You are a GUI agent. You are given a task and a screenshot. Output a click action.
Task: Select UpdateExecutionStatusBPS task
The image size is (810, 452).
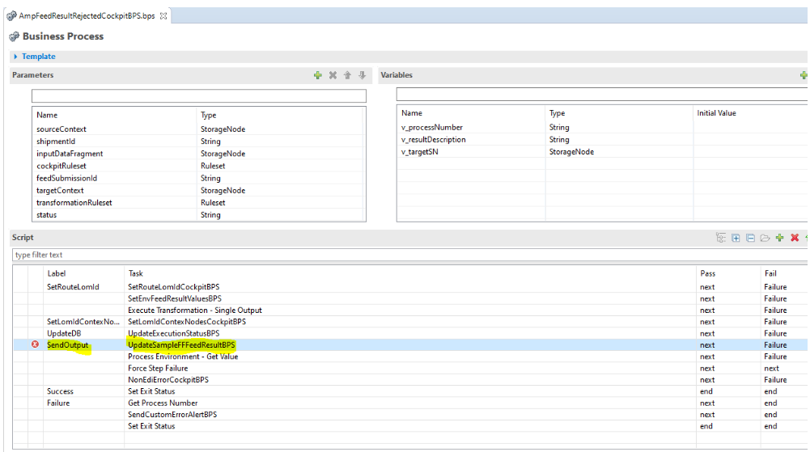173,333
